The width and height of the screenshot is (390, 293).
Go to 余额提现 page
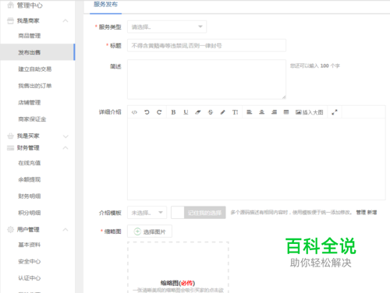[x=30, y=179]
